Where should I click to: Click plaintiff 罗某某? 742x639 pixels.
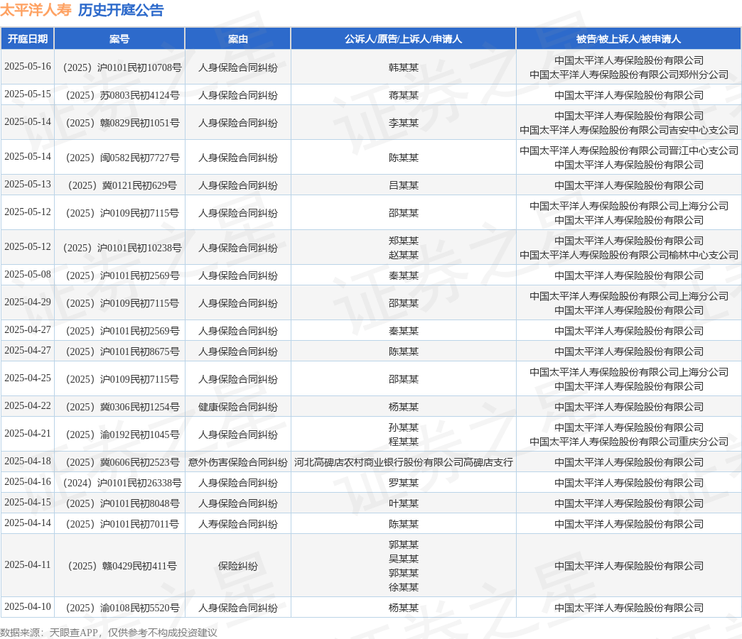click(x=403, y=483)
